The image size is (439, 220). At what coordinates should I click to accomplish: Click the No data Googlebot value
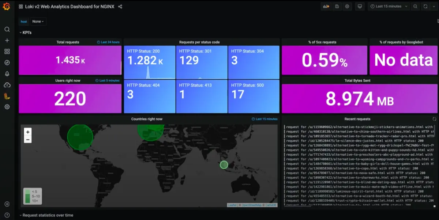click(404, 60)
